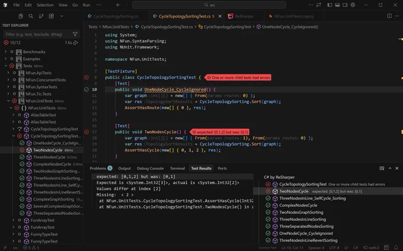Open the Search icon in sidebar
This screenshot has width=403, height=251.
tap(31, 16)
